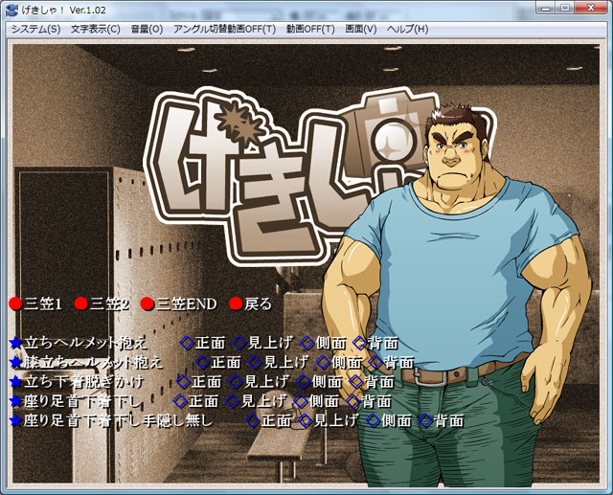Click the 立ちヘルメット抱え label

79,343
